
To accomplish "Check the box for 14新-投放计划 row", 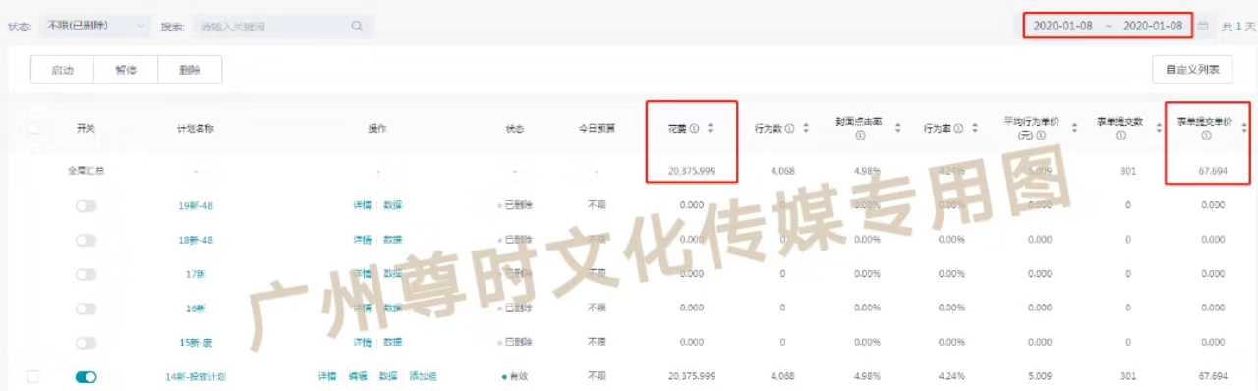I will [33, 376].
